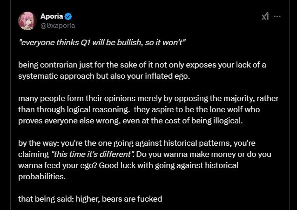Click the single word line "probabilities."
The image size is (297, 210).
42,176
